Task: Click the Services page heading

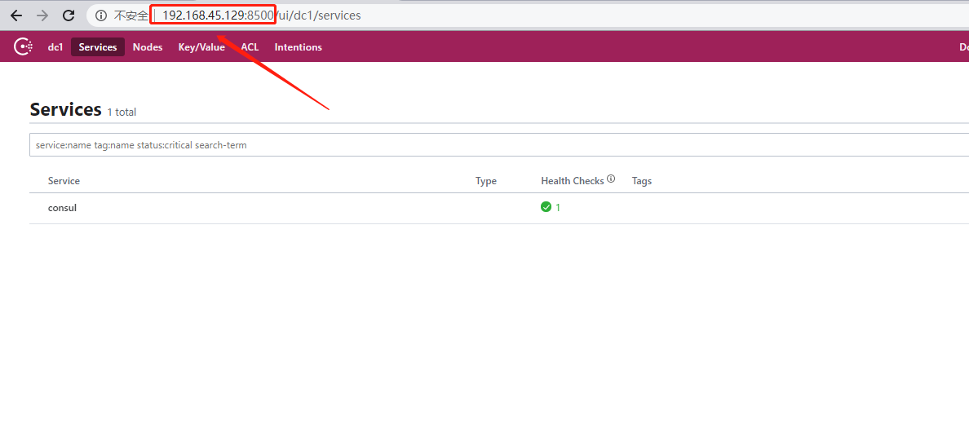Action: (65, 109)
